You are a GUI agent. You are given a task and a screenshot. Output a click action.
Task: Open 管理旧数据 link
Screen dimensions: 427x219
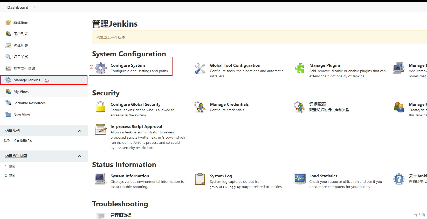(121, 215)
